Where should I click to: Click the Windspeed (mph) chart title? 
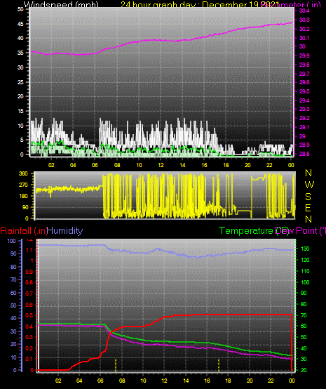point(61,4)
